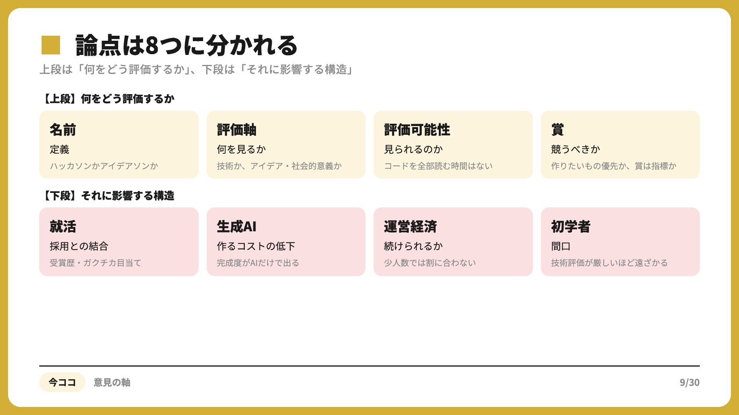Screen dimensions: 739x415
Task: Select the 就活 card
Action: click(x=119, y=242)
